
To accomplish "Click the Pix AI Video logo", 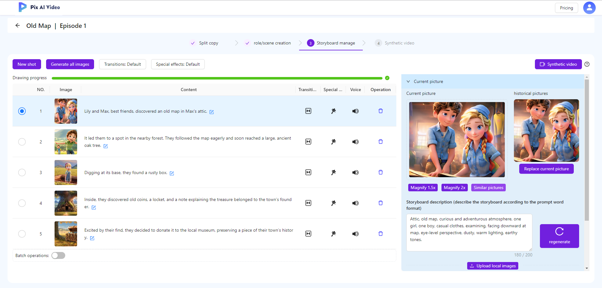I will pos(39,7).
